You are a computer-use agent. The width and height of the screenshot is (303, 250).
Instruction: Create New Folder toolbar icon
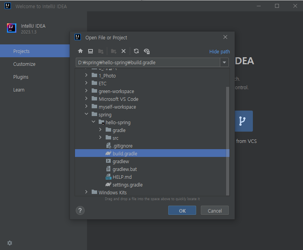tap(113, 51)
